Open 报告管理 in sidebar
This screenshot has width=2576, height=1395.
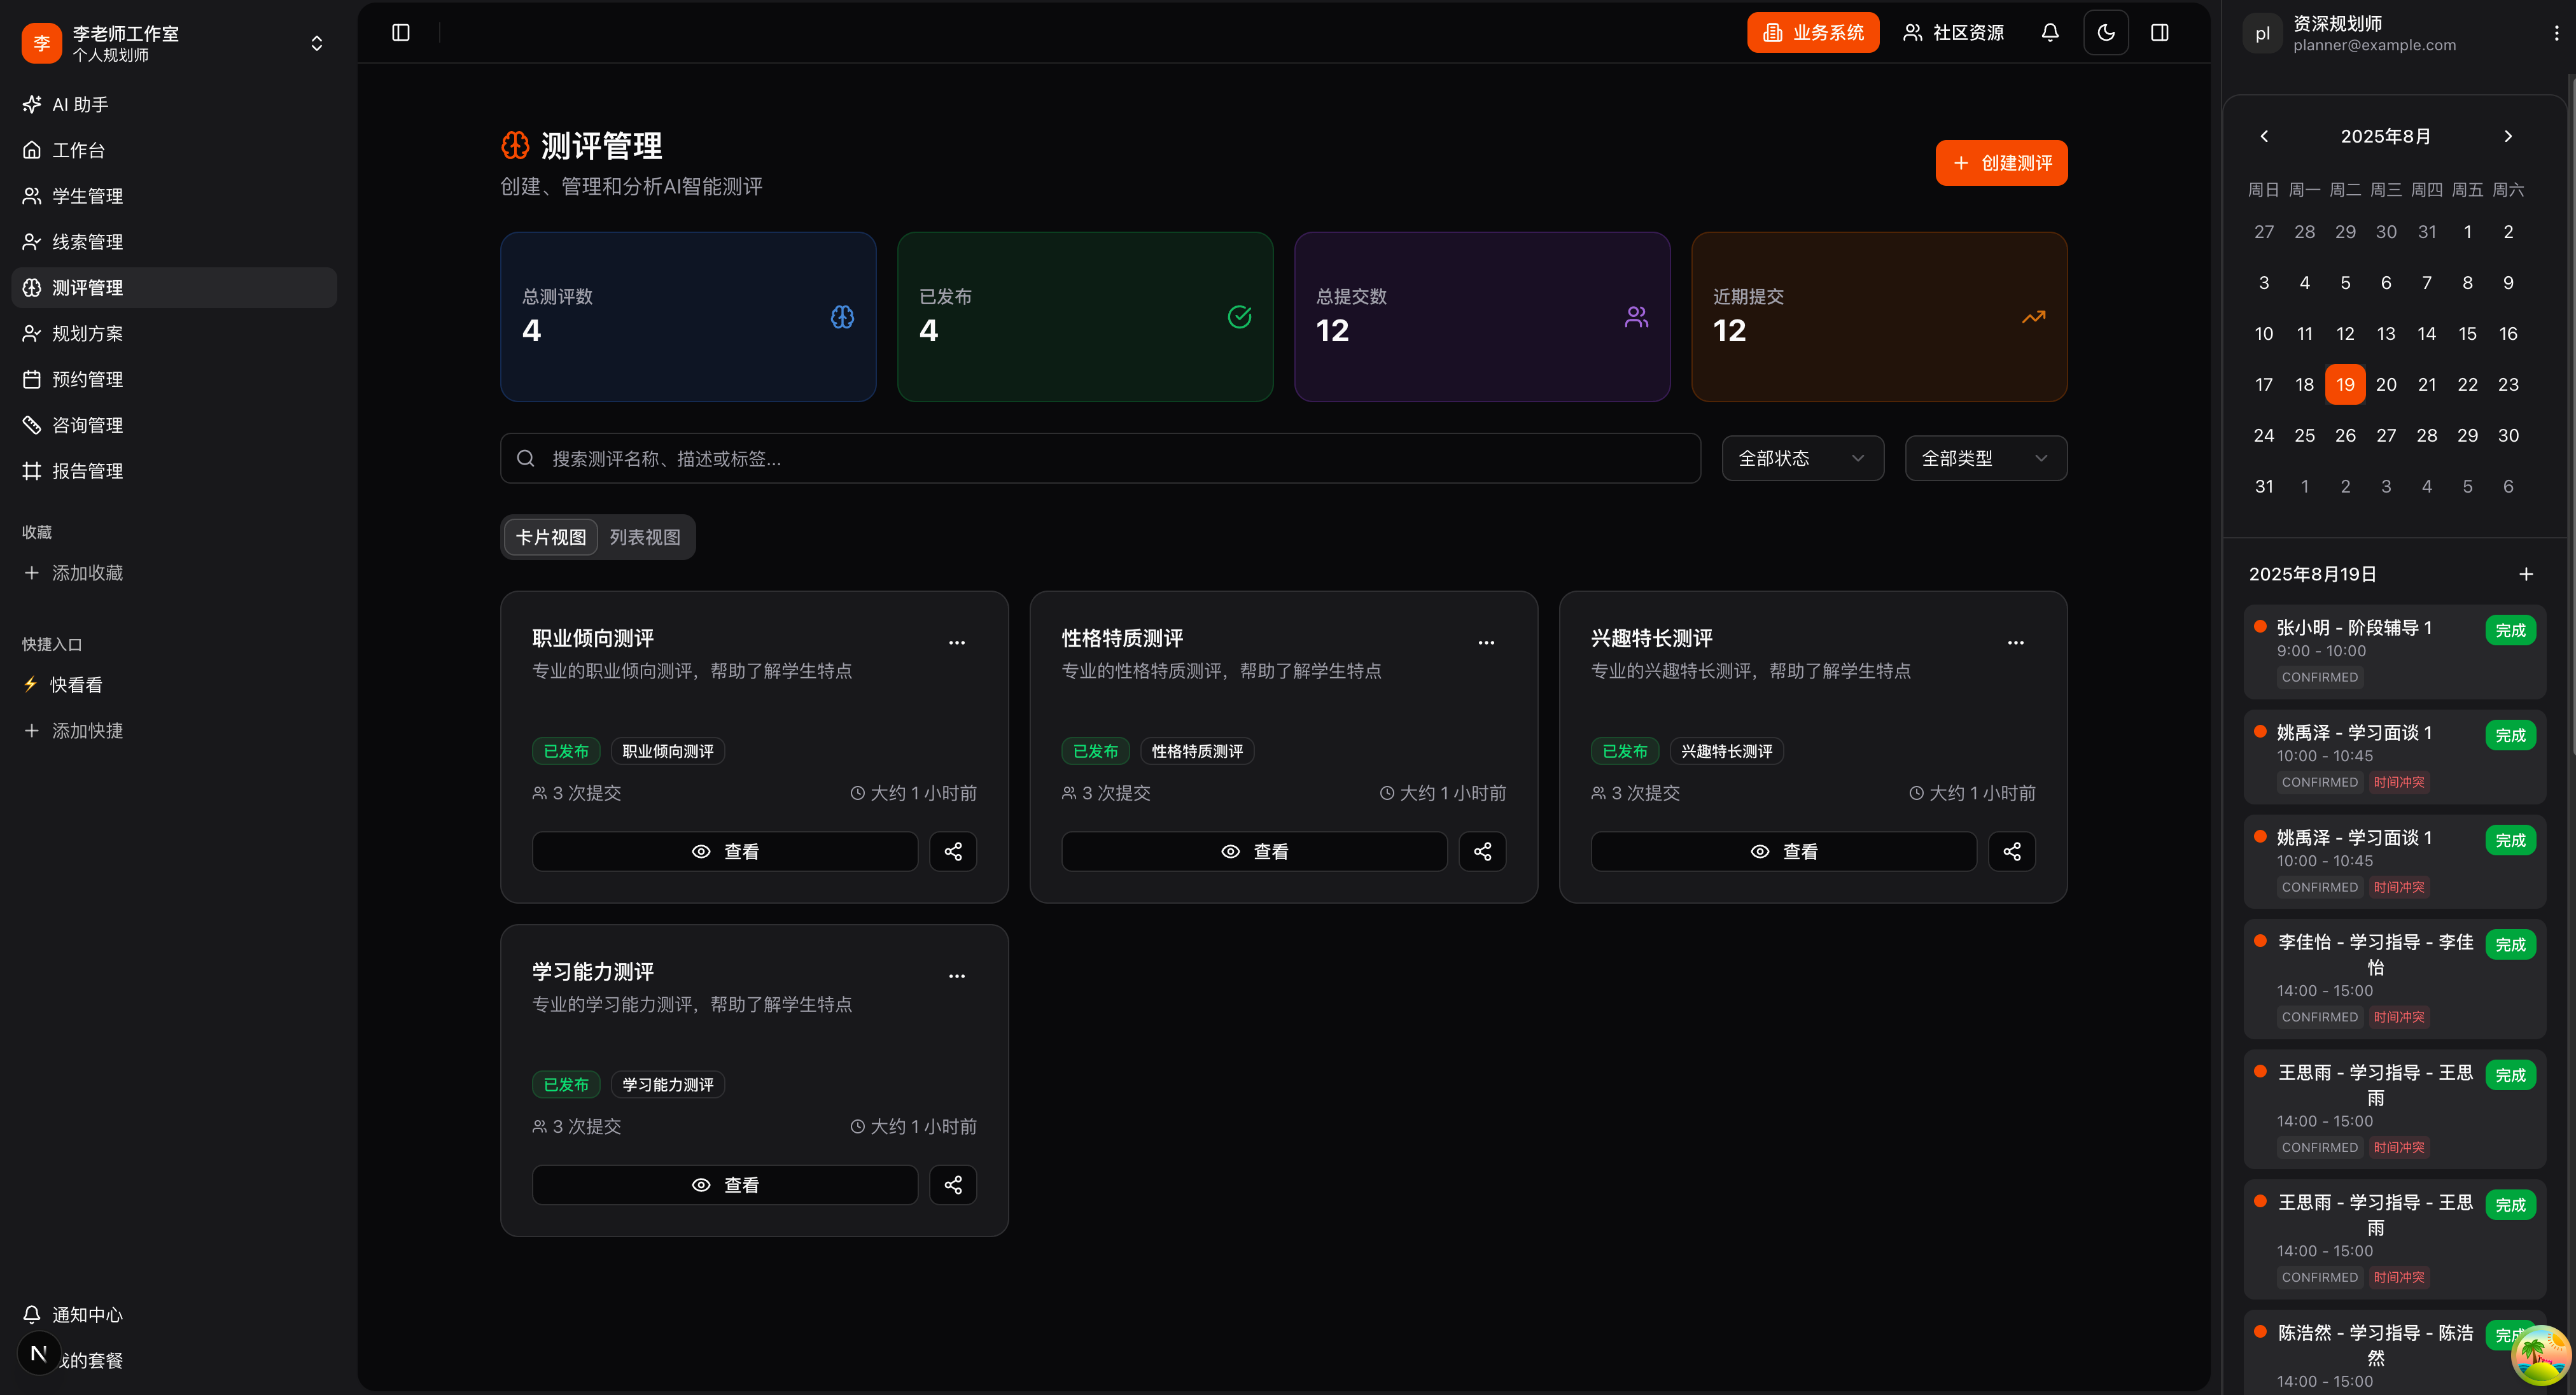(x=87, y=471)
